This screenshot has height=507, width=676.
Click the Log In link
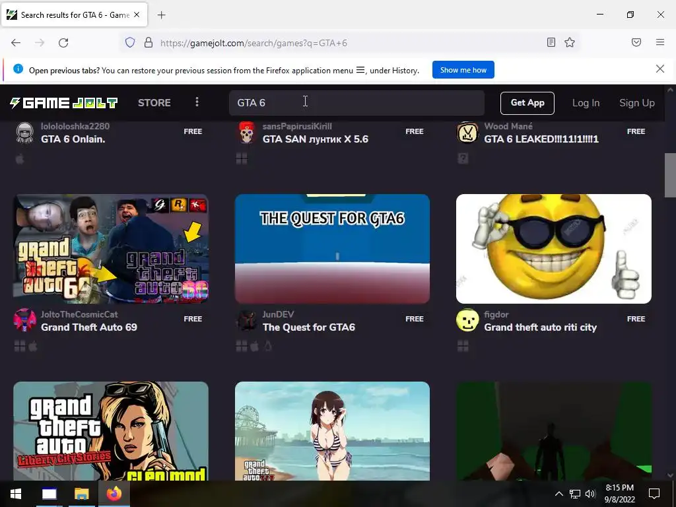[586, 103]
